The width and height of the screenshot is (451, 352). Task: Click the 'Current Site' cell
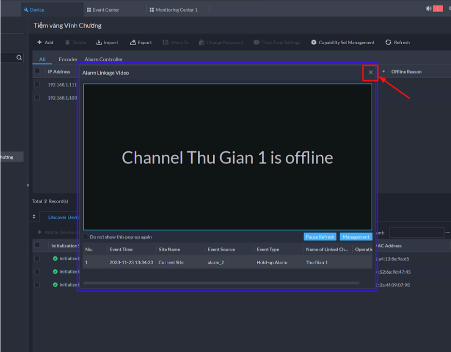171,262
